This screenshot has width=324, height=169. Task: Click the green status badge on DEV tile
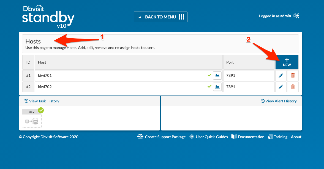click(x=41, y=110)
